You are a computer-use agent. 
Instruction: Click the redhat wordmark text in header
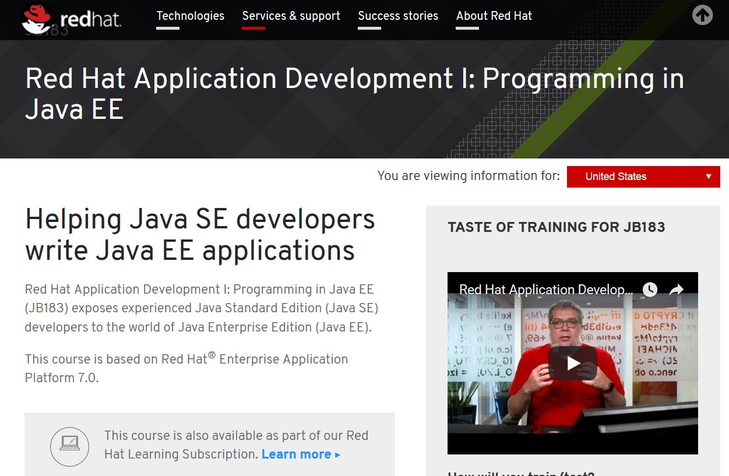pos(90,21)
